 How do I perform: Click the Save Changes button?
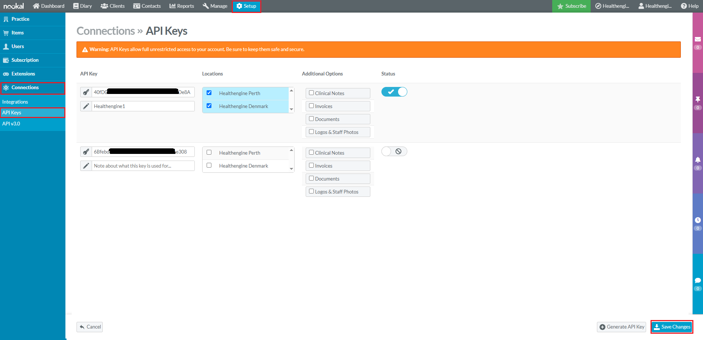point(672,327)
